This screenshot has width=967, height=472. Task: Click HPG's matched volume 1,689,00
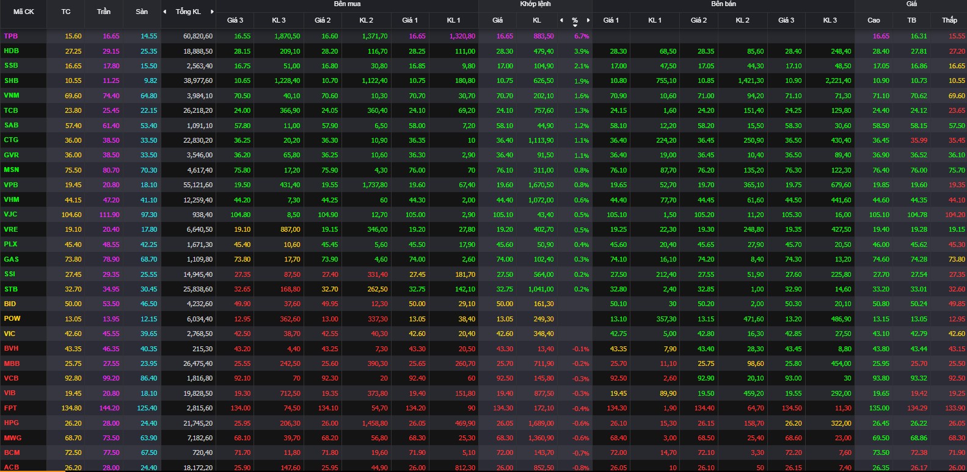coord(541,423)
